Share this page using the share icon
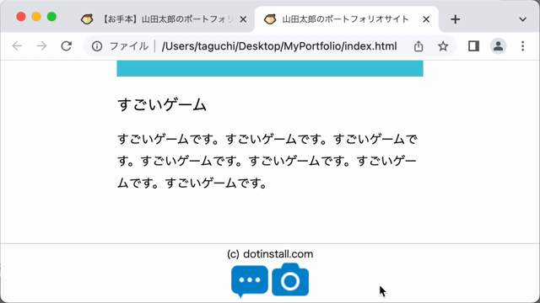The height and width of the screenshot is (303, 540). [x=418, y=46]
